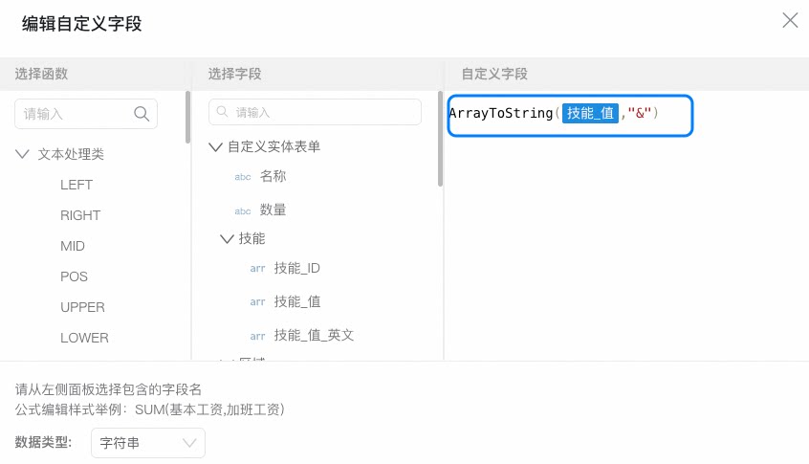Click the abc type icon beside 数量

point(243,210)
